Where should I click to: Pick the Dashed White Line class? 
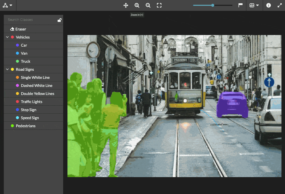(37, 86)
